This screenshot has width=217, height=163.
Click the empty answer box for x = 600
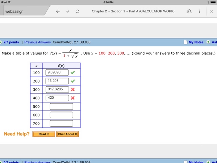click(x=61, y=115)
